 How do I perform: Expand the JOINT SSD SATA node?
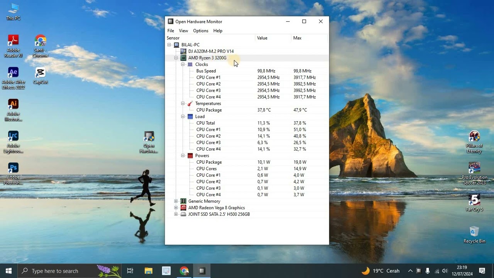[x=176, y=214]
